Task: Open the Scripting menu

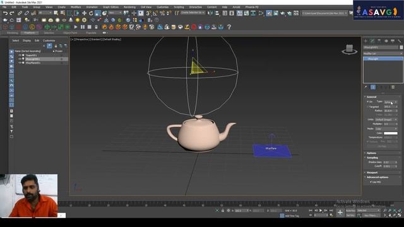Action: click(x=179, y=7)
